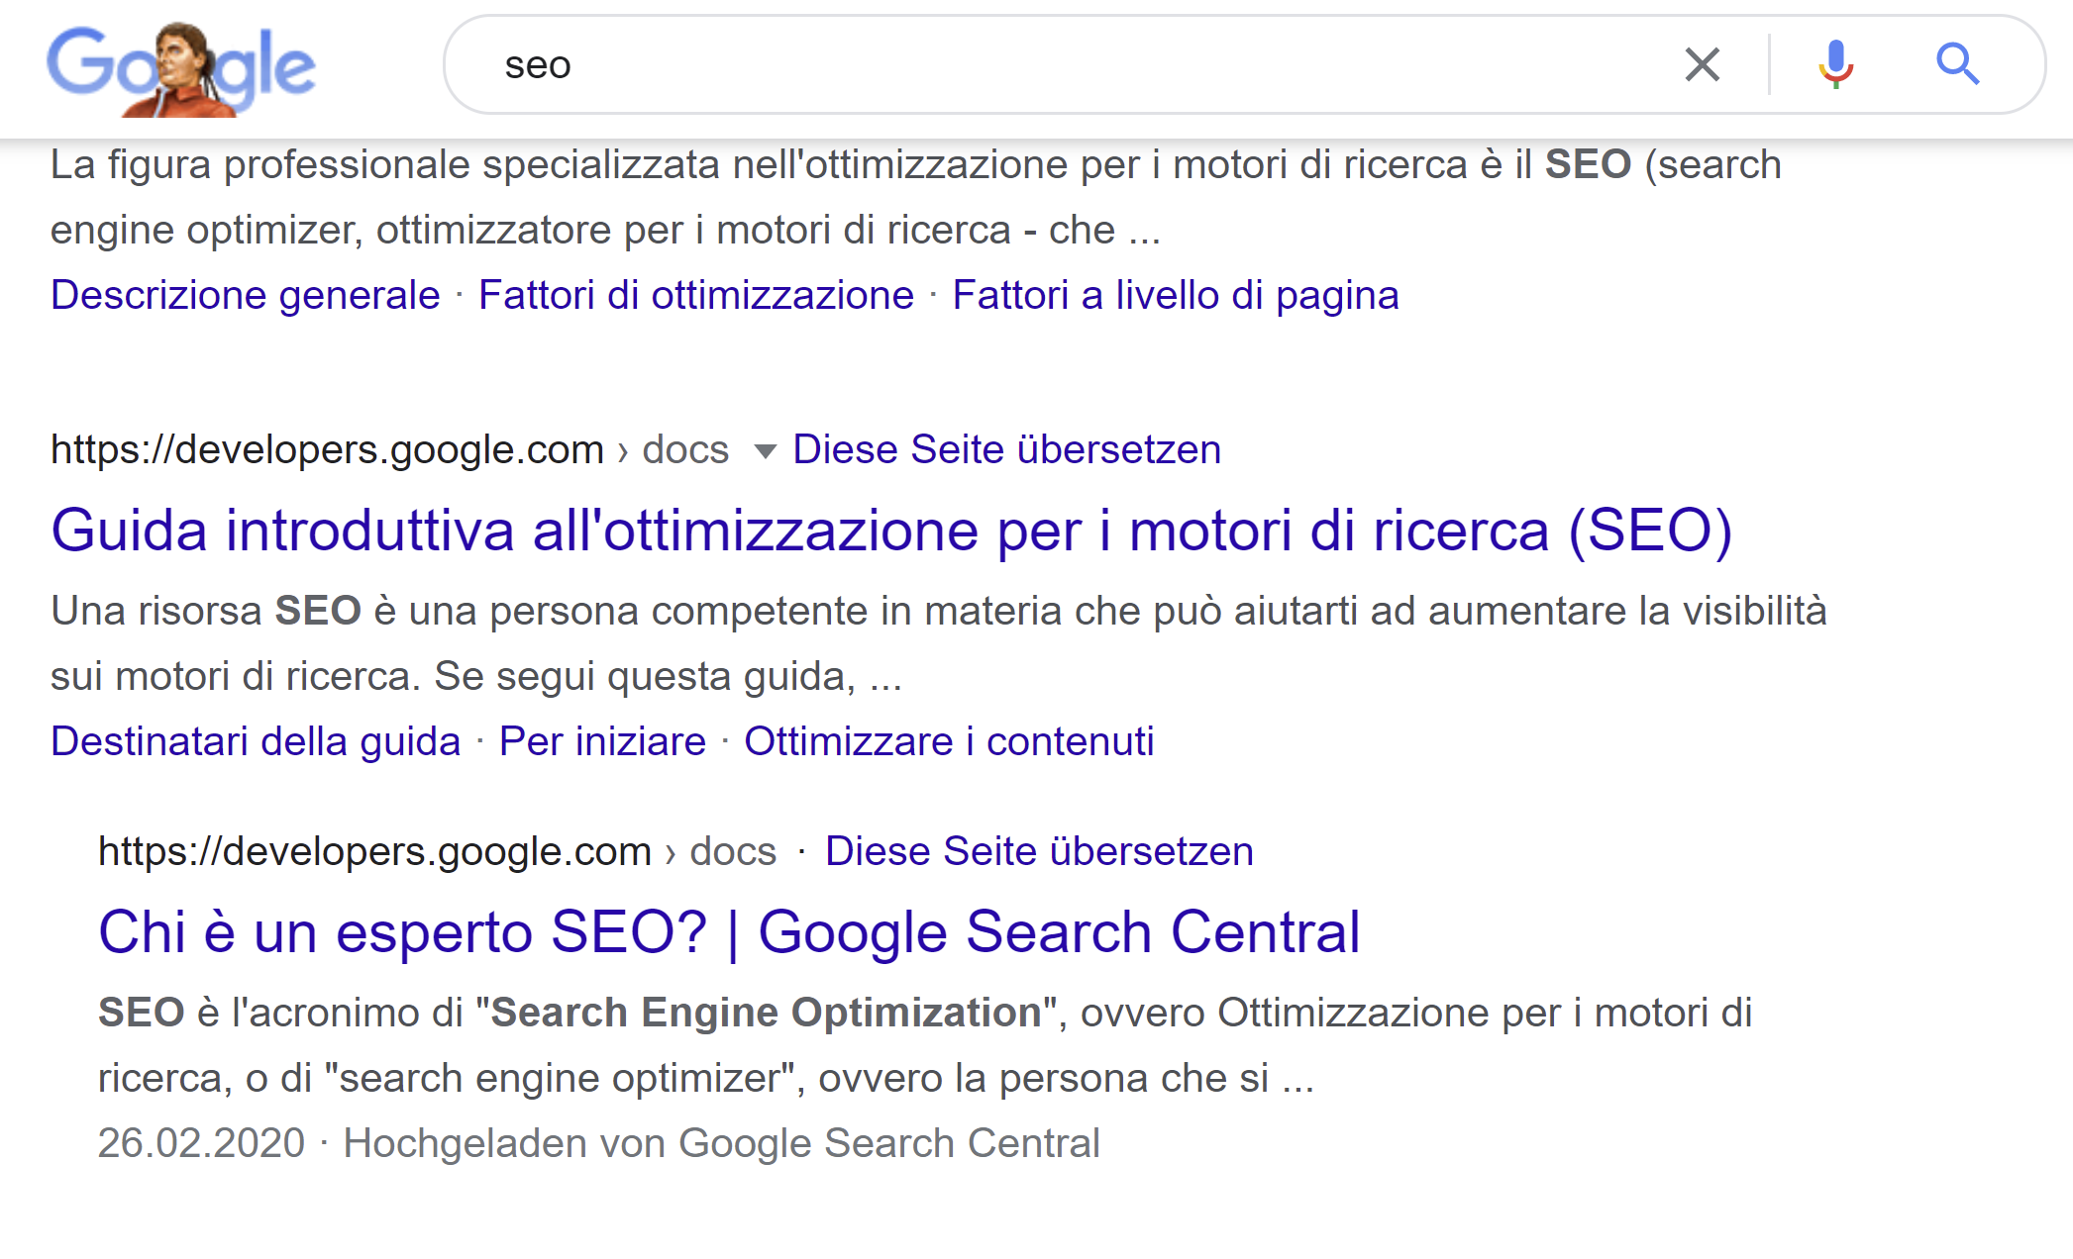2073x1259 pixels.
Task: Expand the triangle next to Diese Seite übersetzen
Action: point(765,450)
